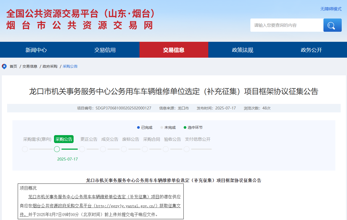
Task: Click the timeline circle under 支付信息公开
Action: [x=187, y=149]
